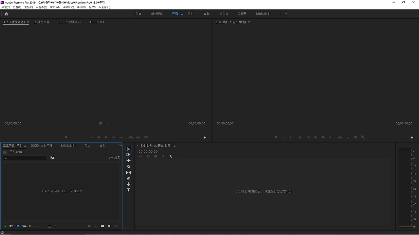Select the Selection arrow tool
The image size is (419, 235).
point(128,149)
